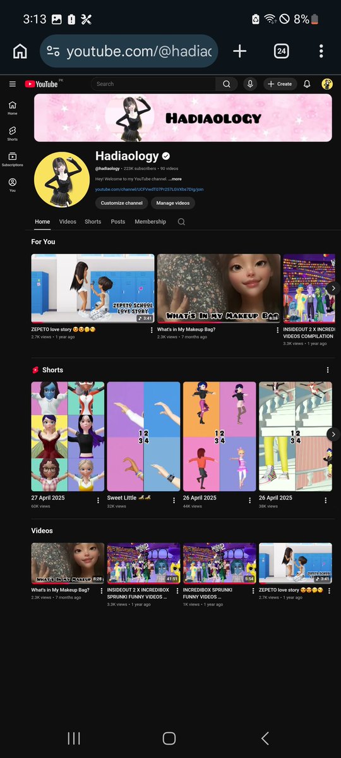Open the Shorts section three-dot menu
Viewport: 341px width, 758px height.
pyautogui.click(x=328, y=370)
